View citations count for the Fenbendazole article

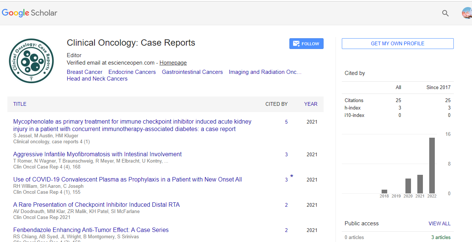pyautogui.click(x=286, y=230)
